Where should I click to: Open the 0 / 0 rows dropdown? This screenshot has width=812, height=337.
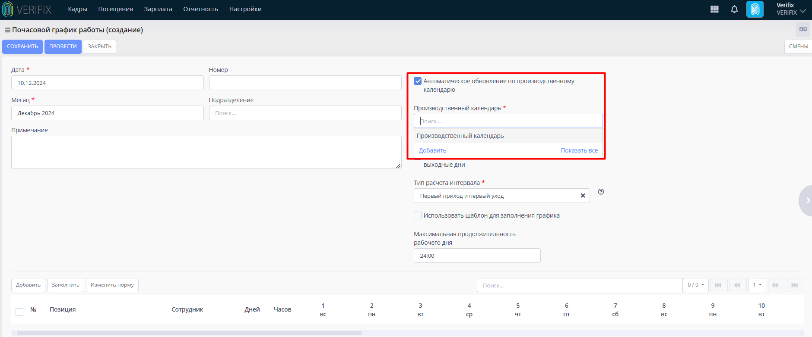[x=696, y=285]
